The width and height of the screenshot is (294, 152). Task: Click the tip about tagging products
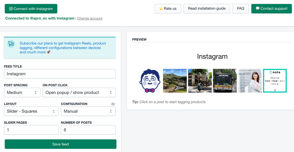(169, 102)
